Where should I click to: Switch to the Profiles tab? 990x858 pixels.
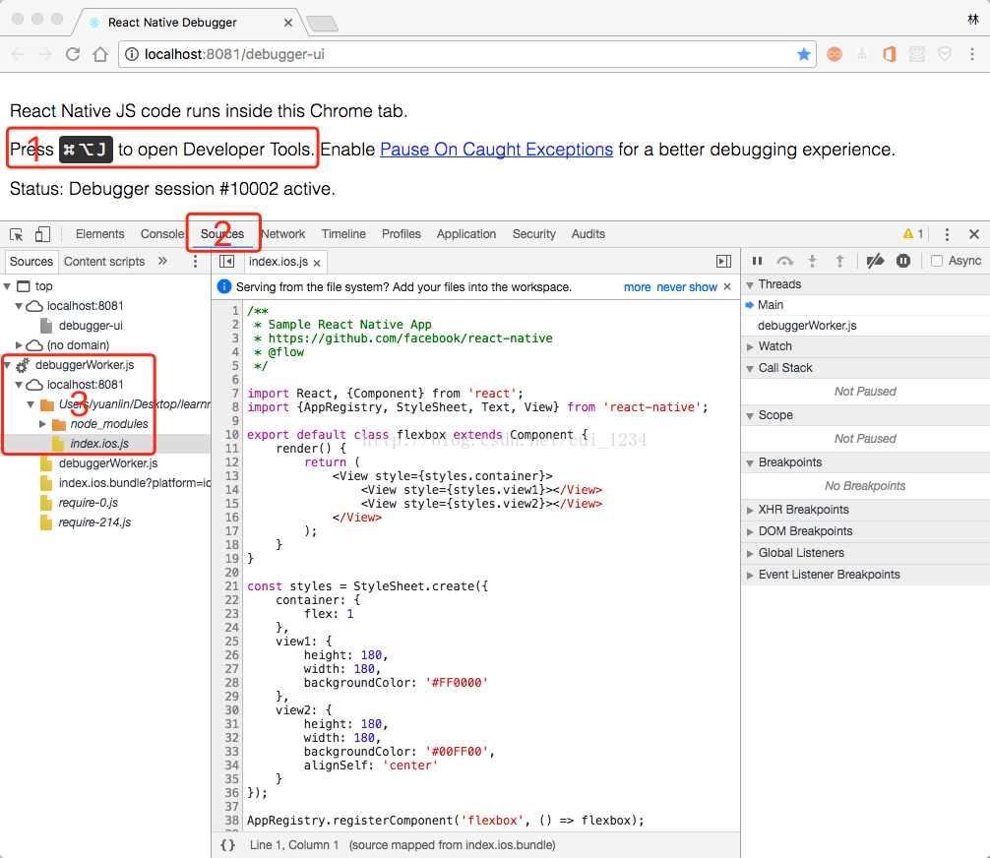[401, 234]
